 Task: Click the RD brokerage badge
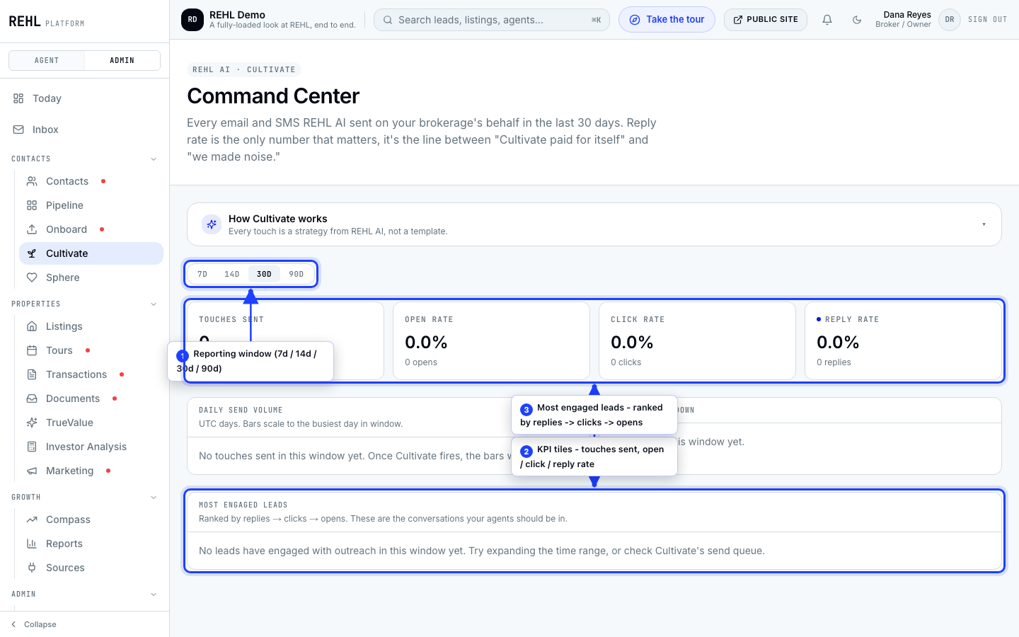click(x=192, y=20)
